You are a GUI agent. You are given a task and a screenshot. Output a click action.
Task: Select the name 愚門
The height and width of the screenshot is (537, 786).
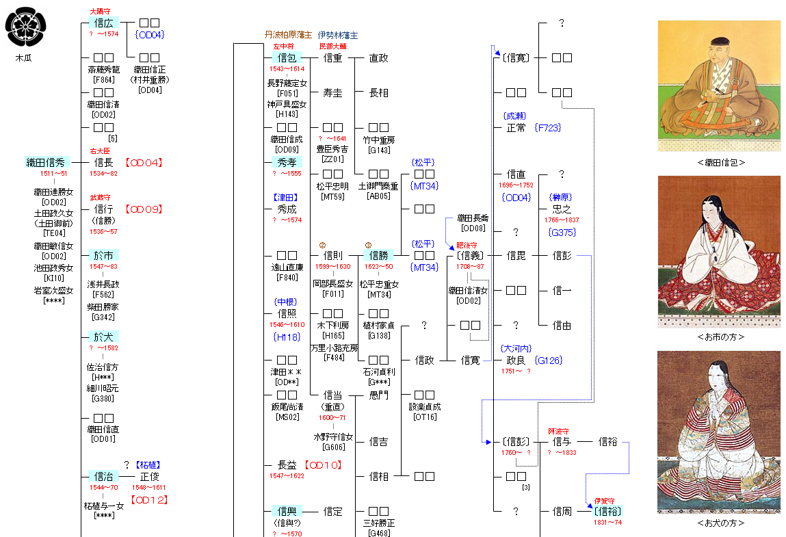(x=378, y=395)
